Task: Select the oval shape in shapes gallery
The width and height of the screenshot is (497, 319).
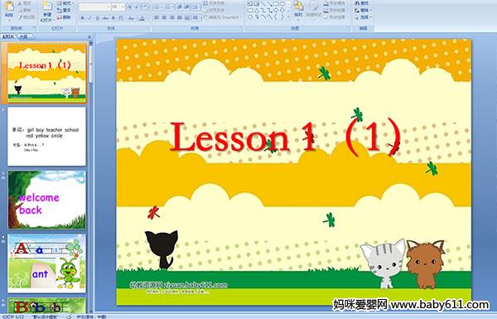Action: click(x=282, y=3)
